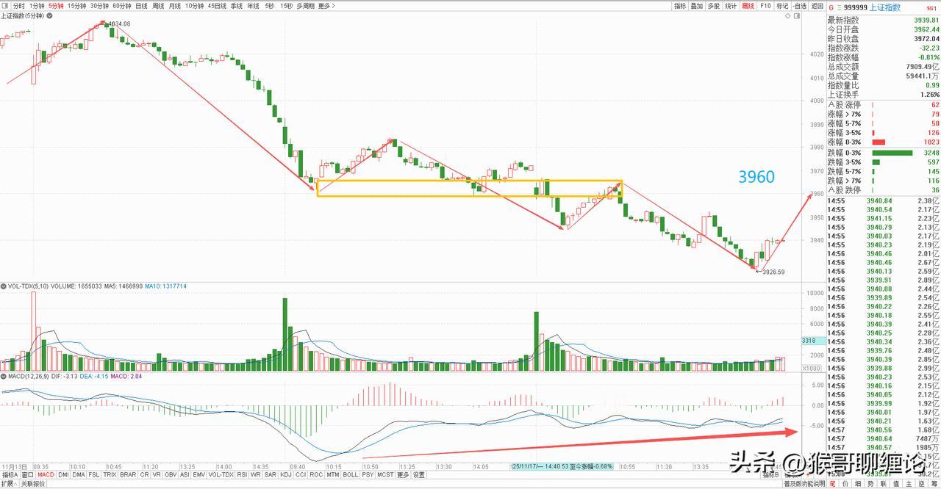Switch to 季线 quarterly chart
The width and height of the screenshot is (941, 489).
click(x=237, y=6)
